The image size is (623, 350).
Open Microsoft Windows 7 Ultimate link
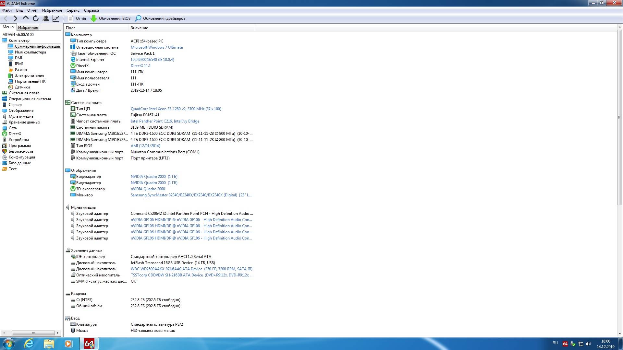tap(156, 47)
